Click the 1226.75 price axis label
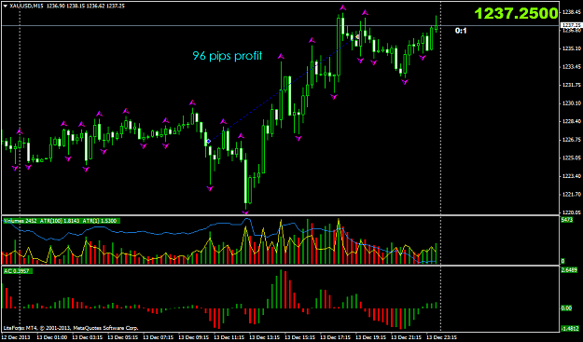The image size is (583, 342). point(572,140)
